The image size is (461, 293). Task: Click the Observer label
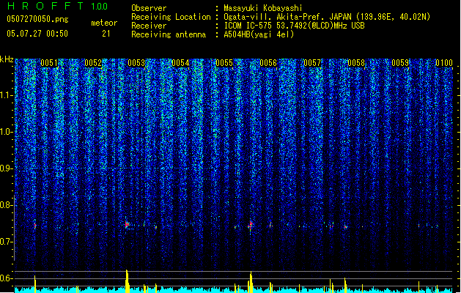point(149,8)
